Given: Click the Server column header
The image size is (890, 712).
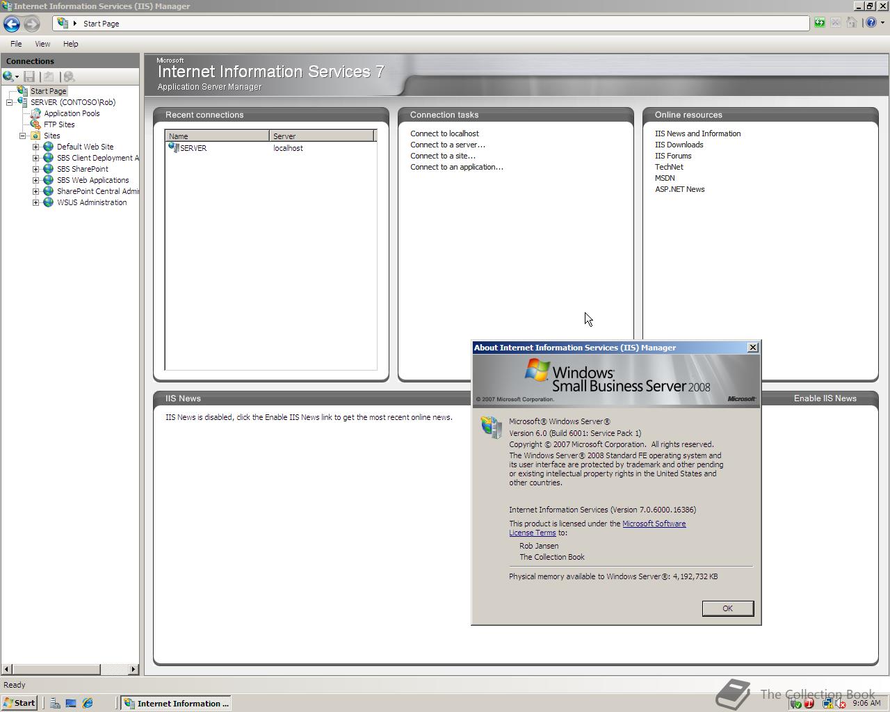Looking at the screenshot, I should pyautogui.click(x=322, y=136).
